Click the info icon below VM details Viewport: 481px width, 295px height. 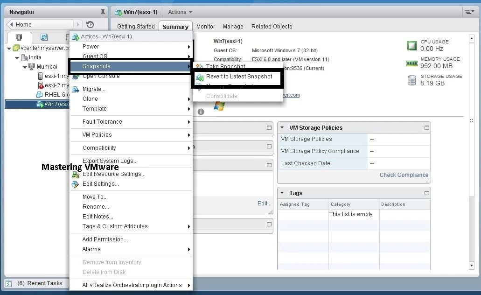201,112
